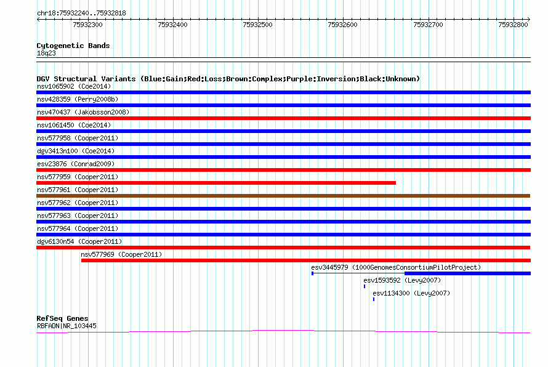The image size is (548, 367).
Task: Click the RefSeq Genes track title
Action: [62, 318]
